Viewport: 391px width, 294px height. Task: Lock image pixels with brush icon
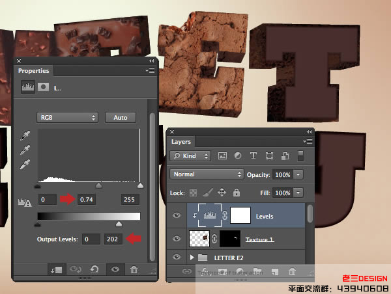coord(208,192)
